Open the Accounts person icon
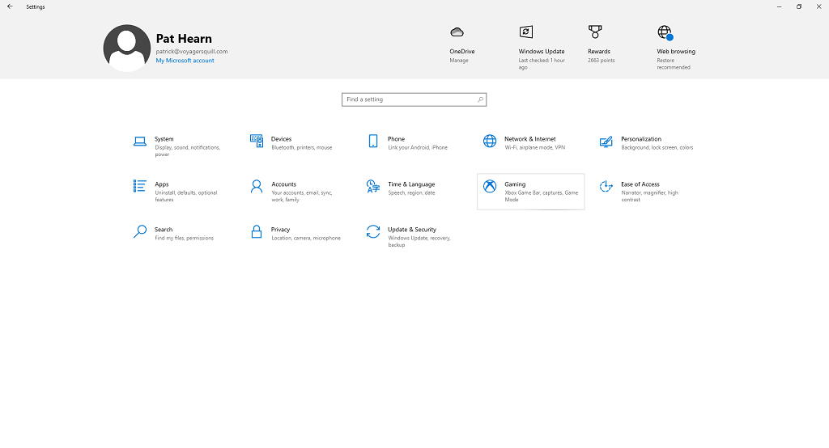829x448 pixels. pyautogui.click(x=257, y=187)
